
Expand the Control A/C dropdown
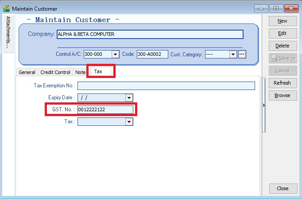tap(116, 55)
